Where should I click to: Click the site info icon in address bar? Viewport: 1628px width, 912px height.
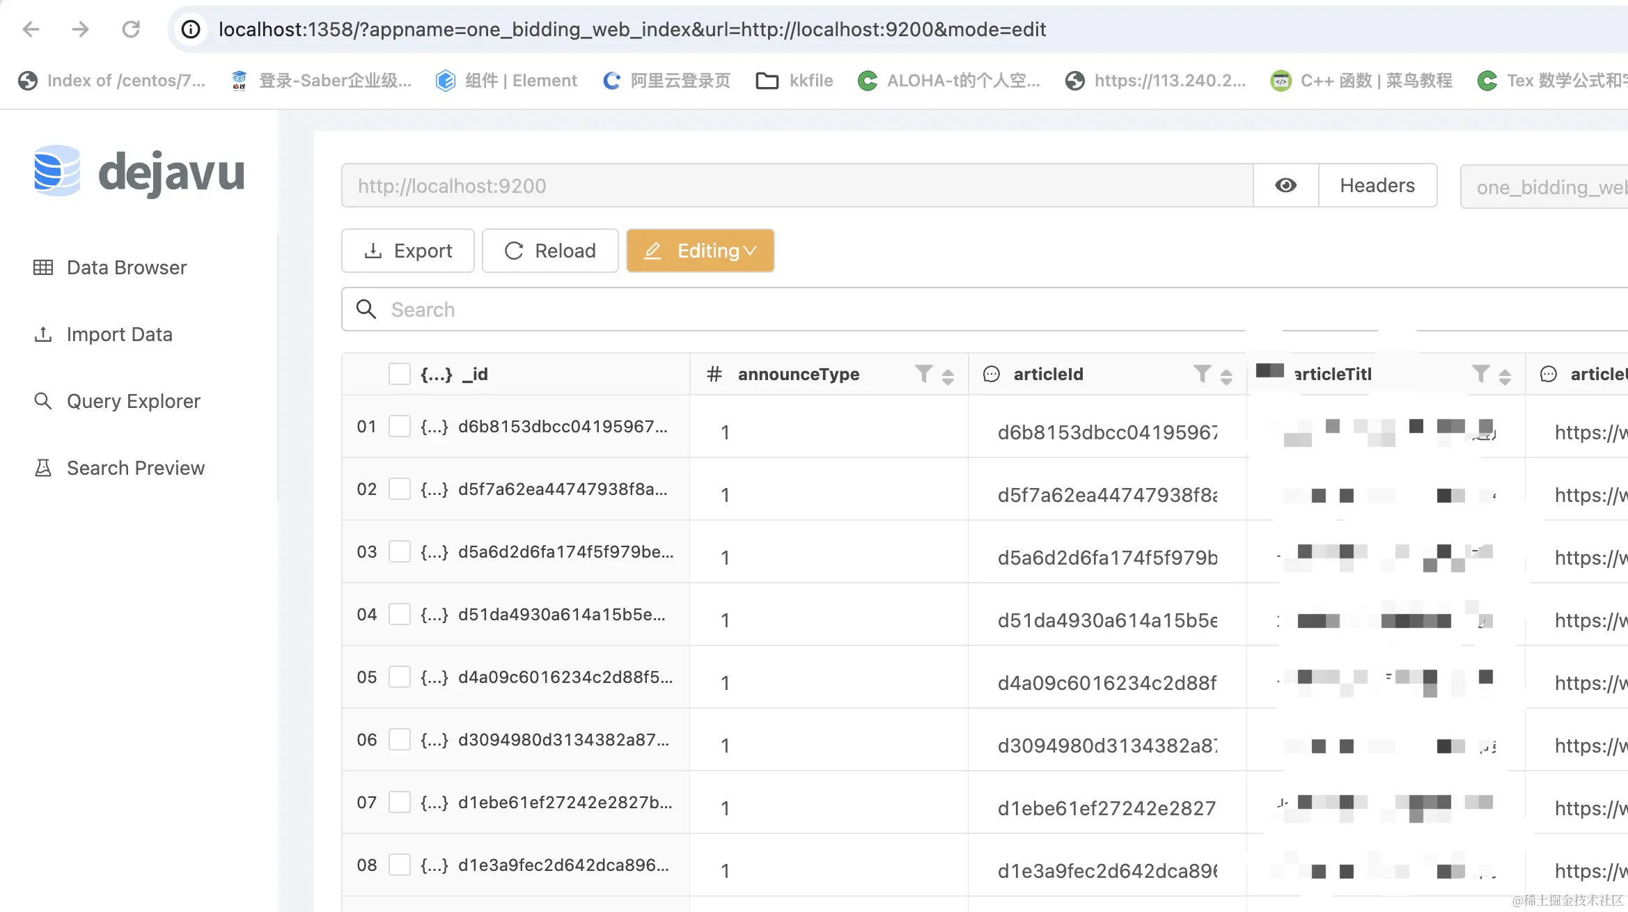click(x=191, y=29)
